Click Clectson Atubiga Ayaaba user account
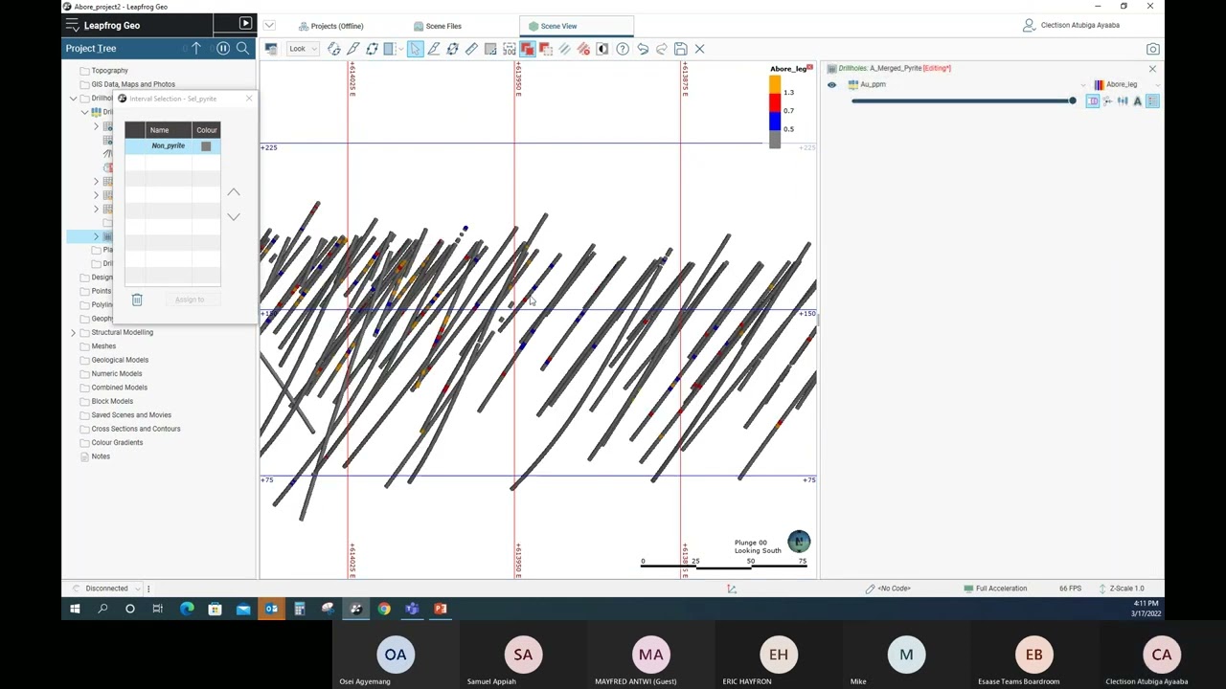The height and width of the screenshot is (689, 1226). pos(1071,25)
